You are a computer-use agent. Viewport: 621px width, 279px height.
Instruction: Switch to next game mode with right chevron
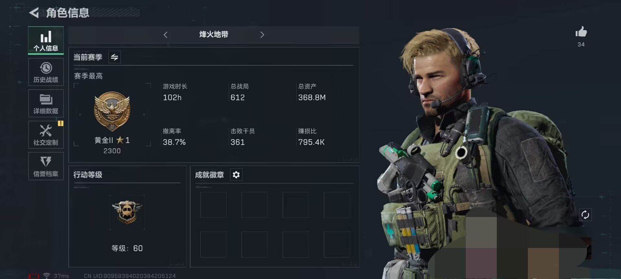click(x=262, y=35)
